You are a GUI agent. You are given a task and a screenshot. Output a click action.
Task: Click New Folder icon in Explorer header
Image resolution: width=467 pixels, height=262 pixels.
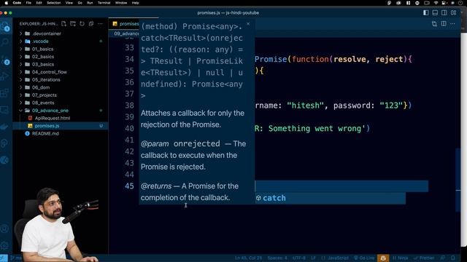[x=73, y=23]
